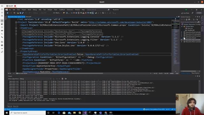204x115 pixels.
Task: Open the Window menu
Action: (x=77, y=10)
